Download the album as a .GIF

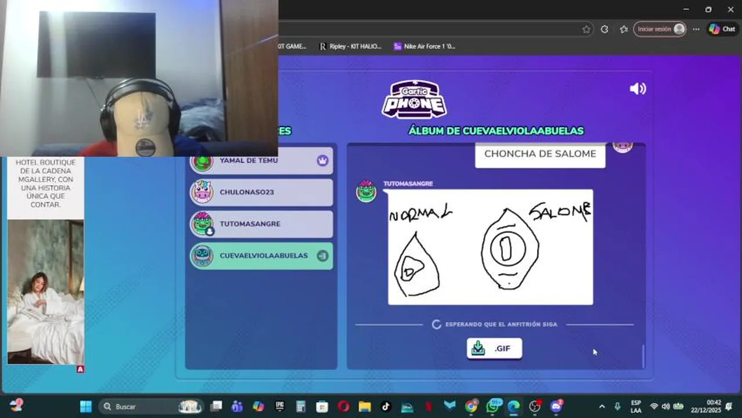pyautogui.click(x=494, y=348)
